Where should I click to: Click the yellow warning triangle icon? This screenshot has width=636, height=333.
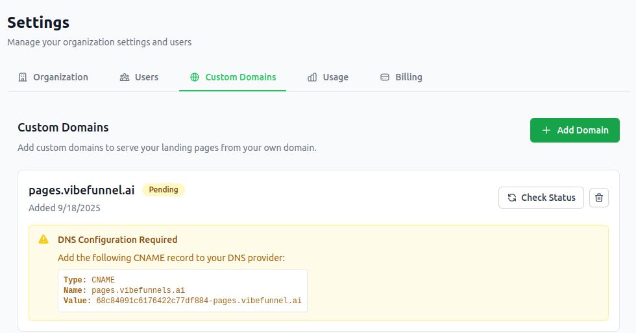(43, 240)
